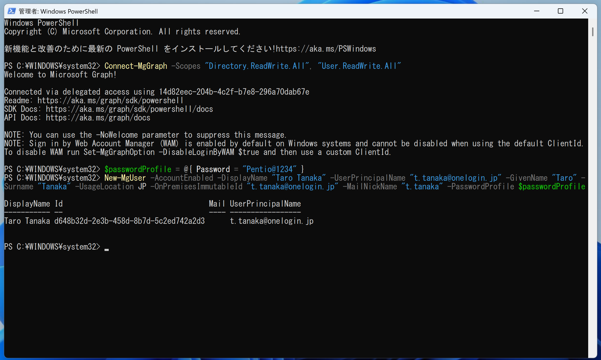Maximize the PowerShell window
The image size is (601, 360).
[560, 11]
